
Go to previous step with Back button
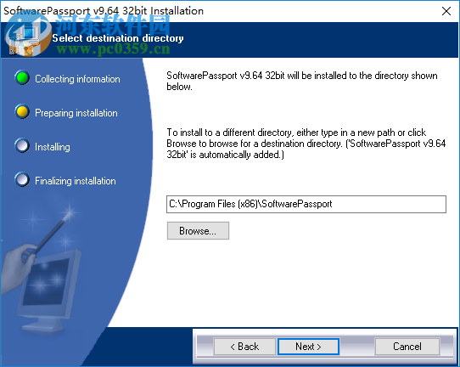tap(244, 347)
